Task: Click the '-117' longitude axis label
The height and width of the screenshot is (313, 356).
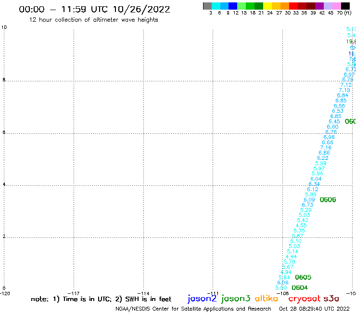Action: [x=74, y=293]
